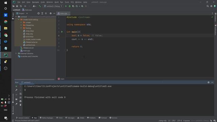Open the CMake tool window
217x122 pixels.
tap(81, 118)
